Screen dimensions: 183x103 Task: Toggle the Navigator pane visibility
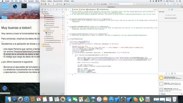tap(175, 4)
